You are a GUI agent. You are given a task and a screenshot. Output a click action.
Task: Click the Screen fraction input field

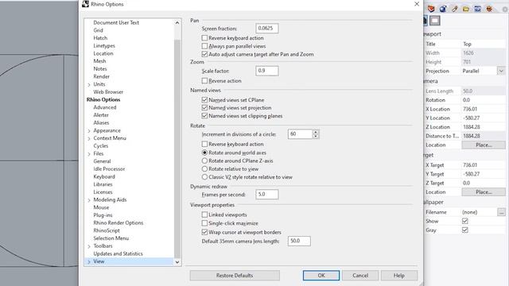(267, 29)
